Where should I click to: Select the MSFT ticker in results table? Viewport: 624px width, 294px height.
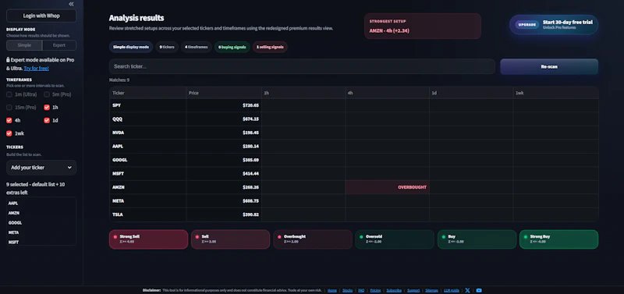119,173
